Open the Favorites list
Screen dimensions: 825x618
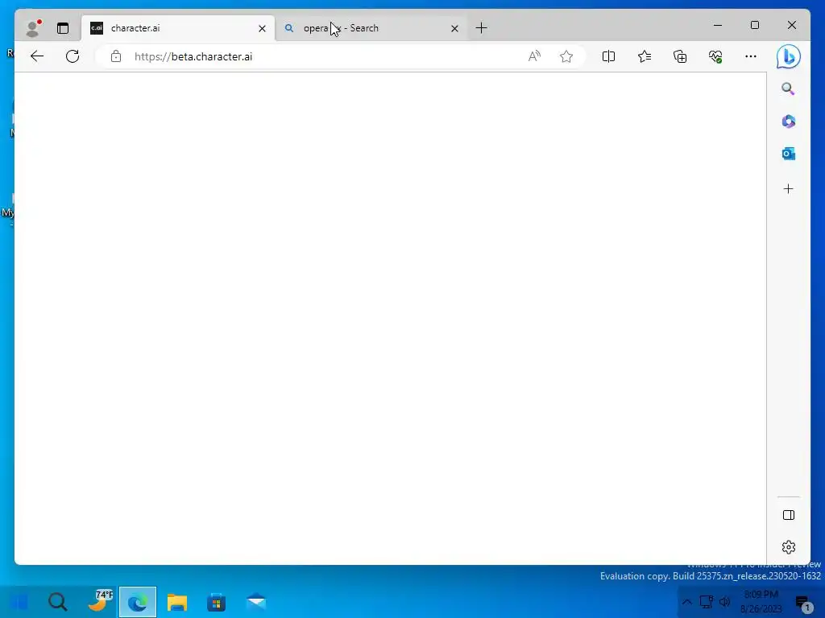pos(644,56)
